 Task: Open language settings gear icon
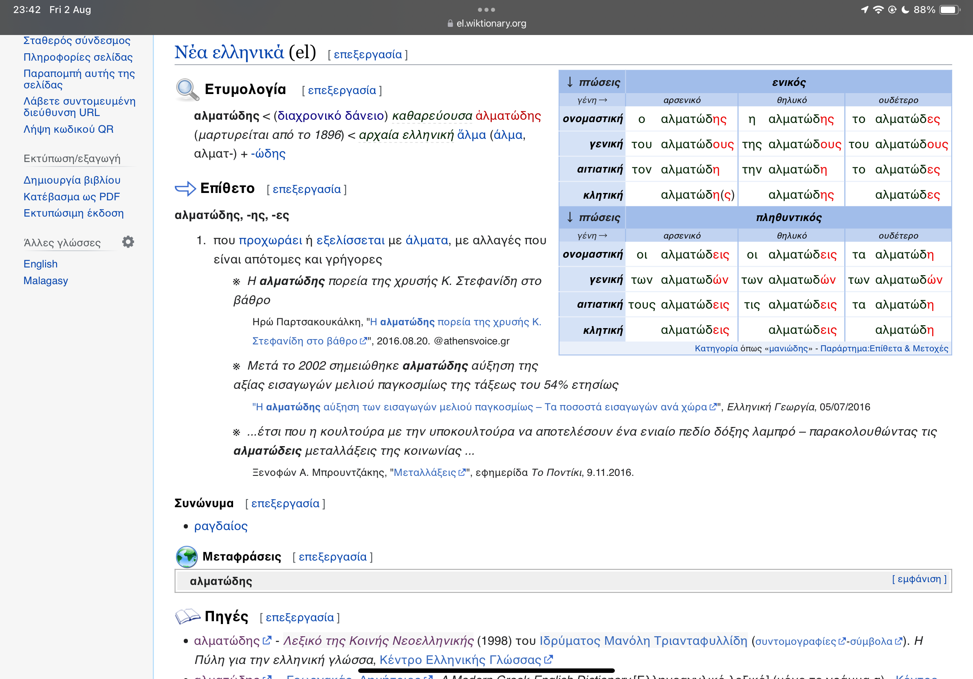point(128,242)
